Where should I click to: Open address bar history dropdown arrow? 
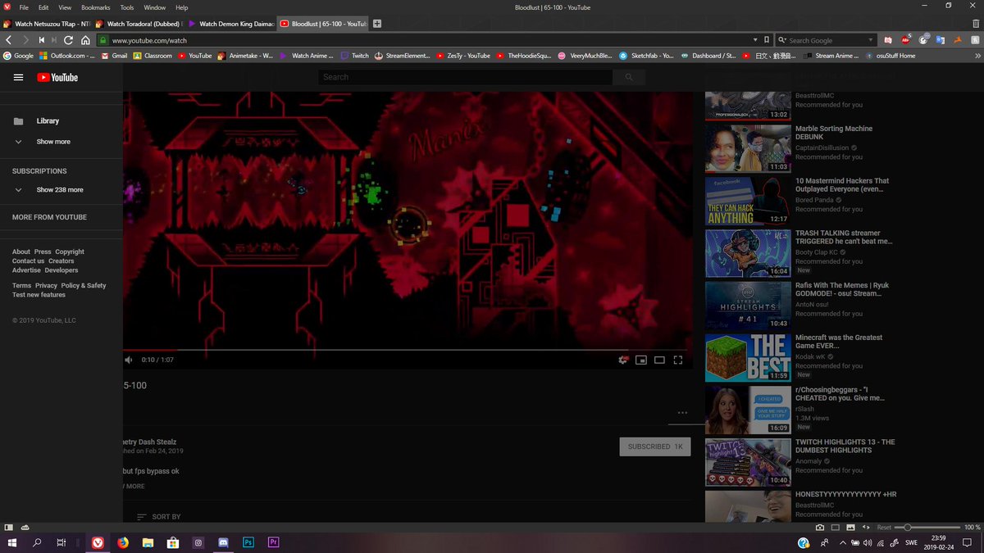[x=755, y=39]
